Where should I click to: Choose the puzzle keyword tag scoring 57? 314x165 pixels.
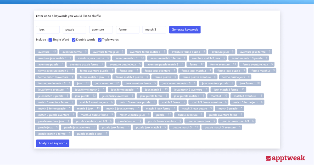[x=164, y=115]
